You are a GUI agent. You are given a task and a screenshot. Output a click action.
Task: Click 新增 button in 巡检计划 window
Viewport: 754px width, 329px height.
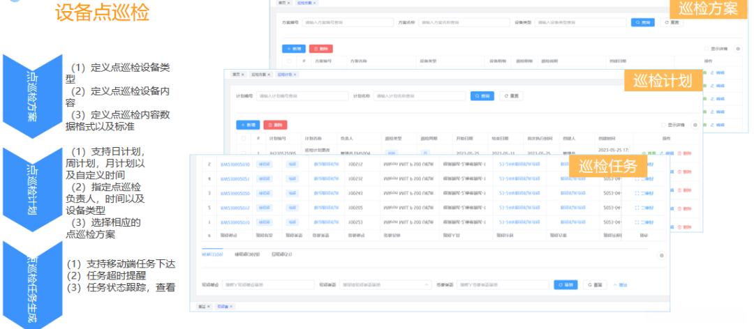point(248,125)
